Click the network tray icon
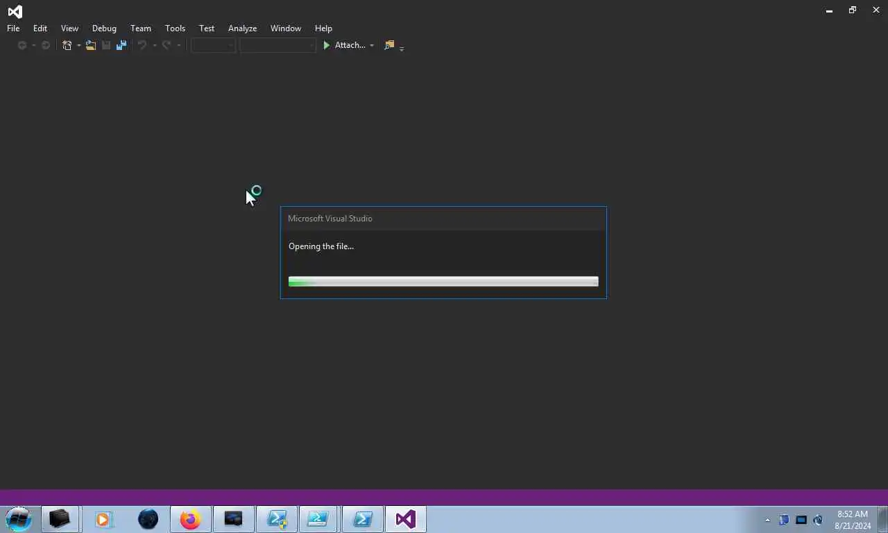The image size is (888, 533). [x=801, y=520]
